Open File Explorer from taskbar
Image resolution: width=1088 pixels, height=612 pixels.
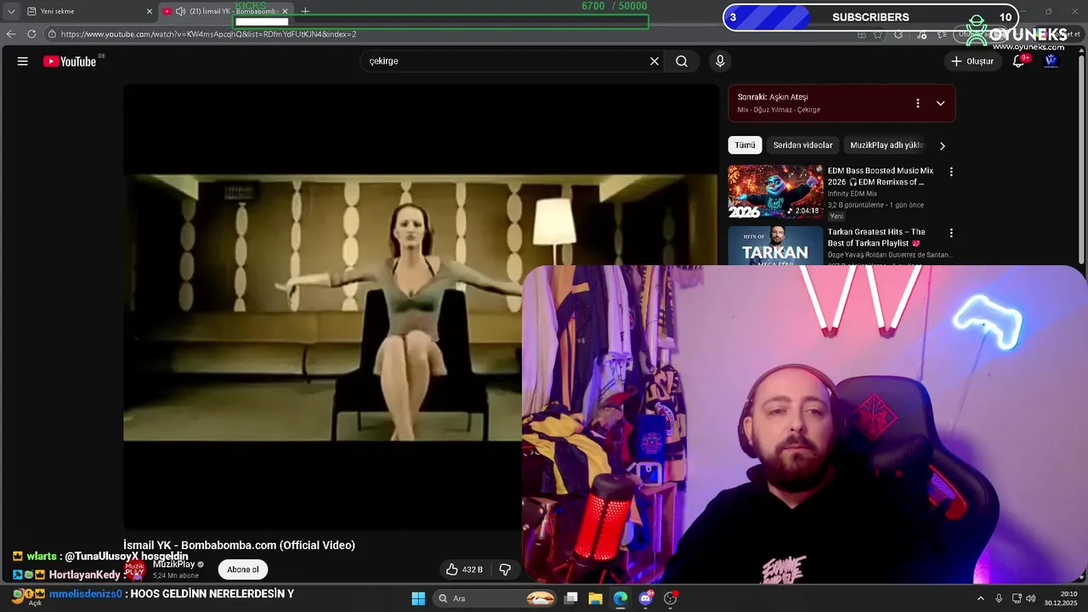tap(595, 598)
